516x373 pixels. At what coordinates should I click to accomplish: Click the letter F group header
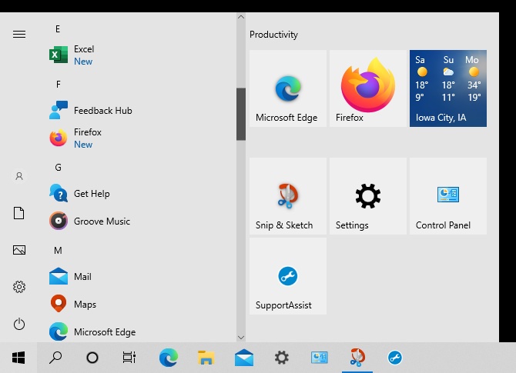[59, 85]
